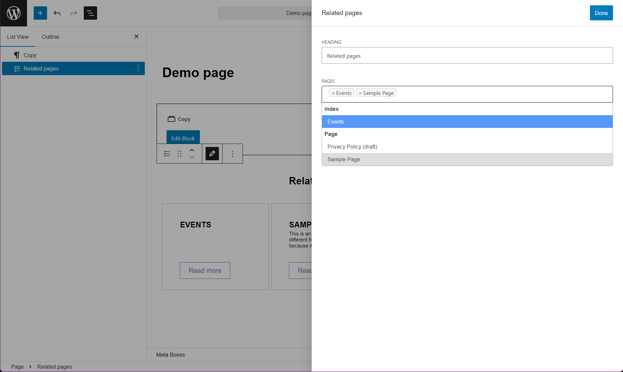Select the List View tab
Viewport: 623px width, 372px height.
[18, 37]
